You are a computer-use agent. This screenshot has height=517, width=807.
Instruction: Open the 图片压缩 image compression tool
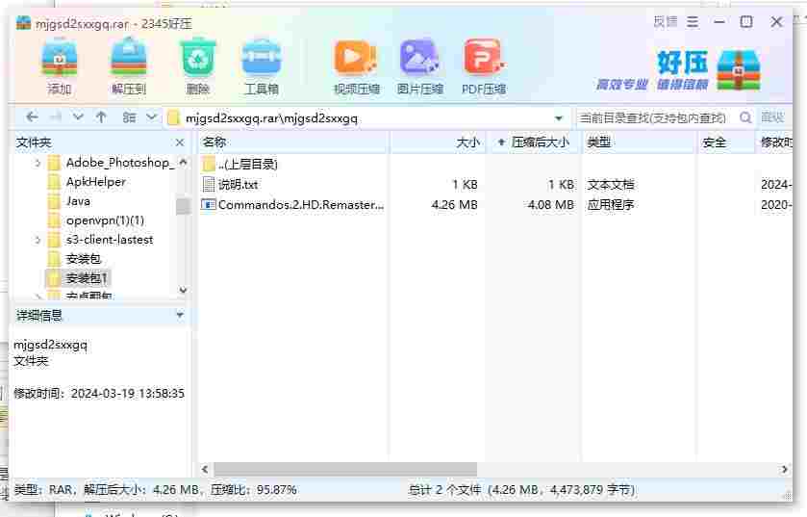(x=420, y=65)
